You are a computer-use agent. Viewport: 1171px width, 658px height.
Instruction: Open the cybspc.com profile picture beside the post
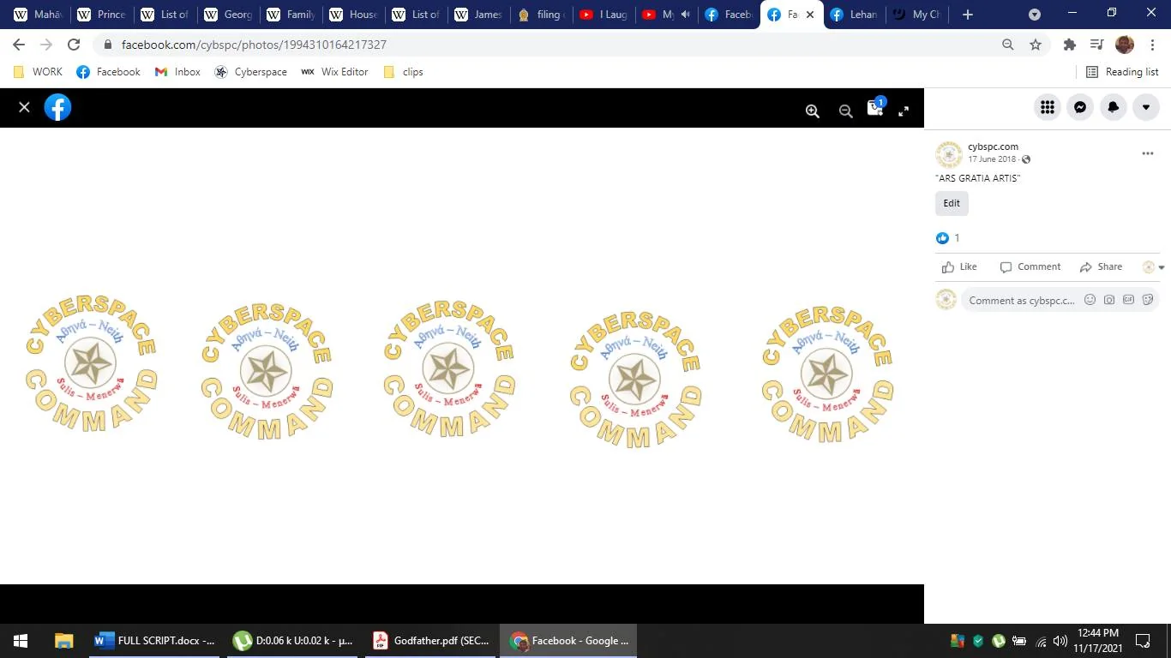click(x=948, y=154)
